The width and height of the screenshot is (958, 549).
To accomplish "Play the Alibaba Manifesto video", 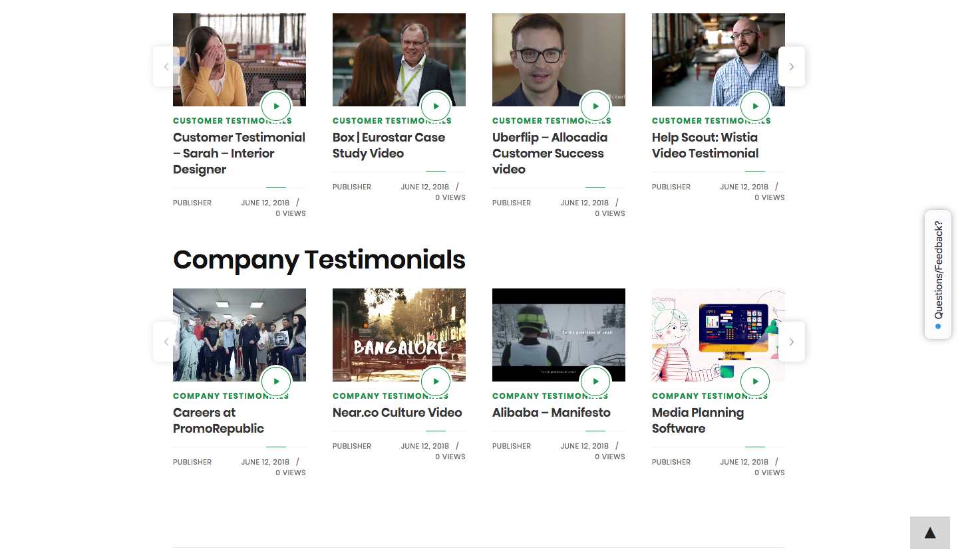I will [x=595, y=382].
